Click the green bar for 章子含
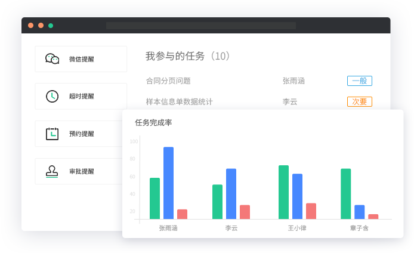414x253 pixels. [x=346, y=194]
